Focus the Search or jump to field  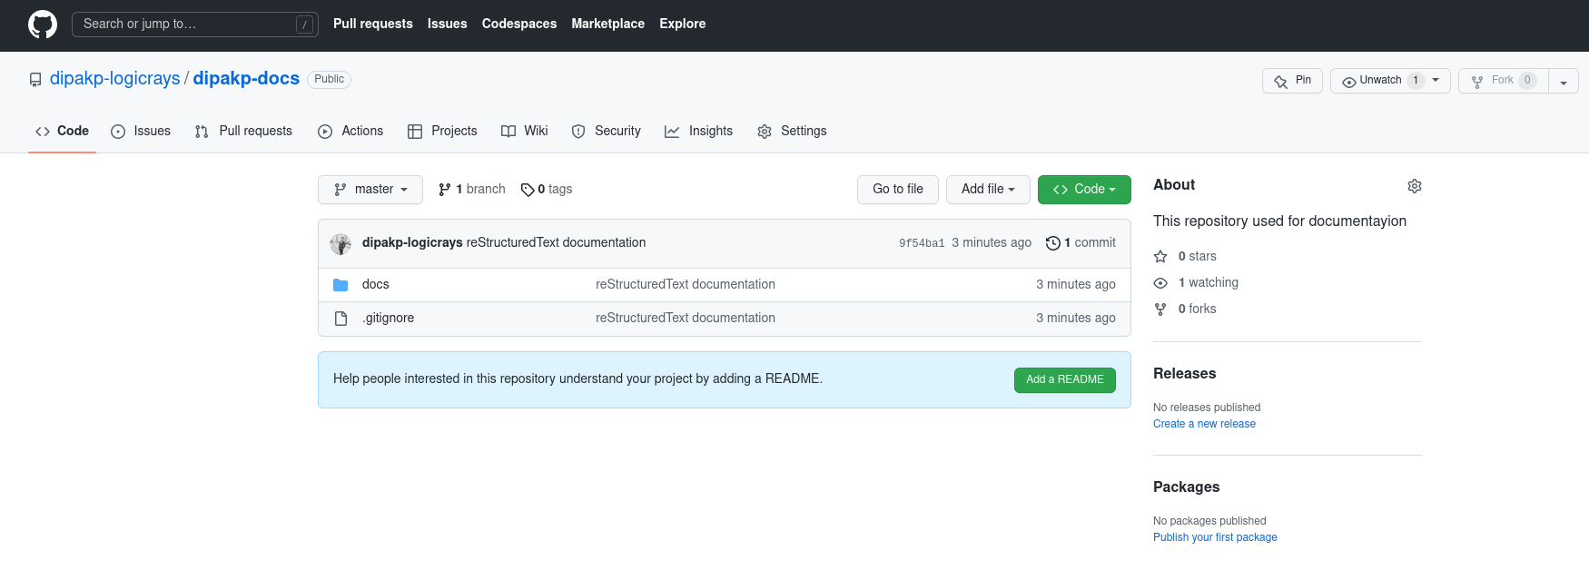point(195,25)
